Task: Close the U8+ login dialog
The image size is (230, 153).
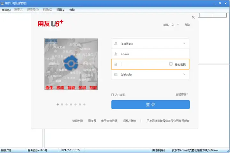Action: click(x=193, y=17)
